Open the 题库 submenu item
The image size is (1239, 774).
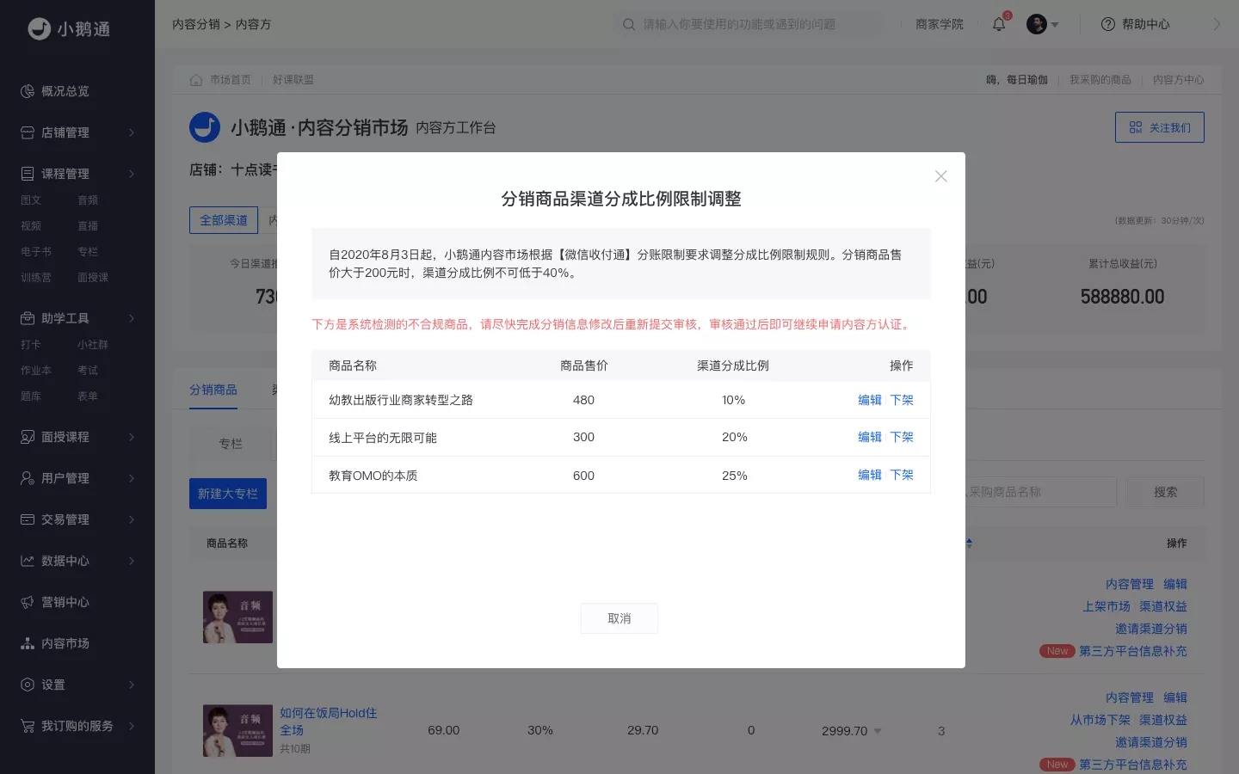31,396
